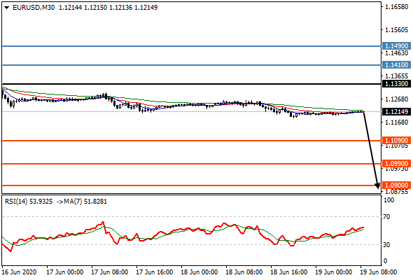This screenshot has height=280, width=413.
Task: Click the 19 Jun 00:00 time axis marker
Action: pyautogui.click(x=333, y=272)
